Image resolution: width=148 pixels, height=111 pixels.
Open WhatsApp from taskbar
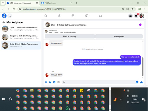pos(67,108)
